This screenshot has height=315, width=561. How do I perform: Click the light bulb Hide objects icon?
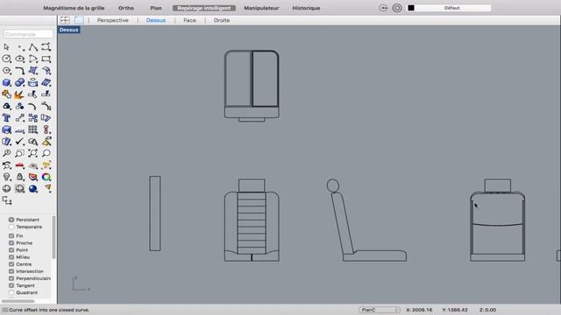(6, 177)
